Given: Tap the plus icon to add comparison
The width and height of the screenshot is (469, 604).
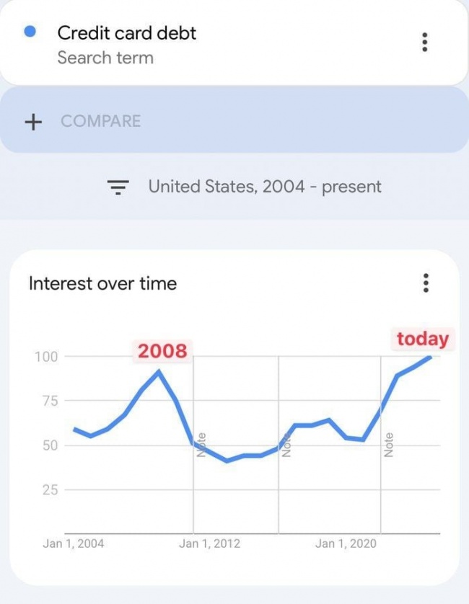Looking at the screenshot, I should [33, 121].
